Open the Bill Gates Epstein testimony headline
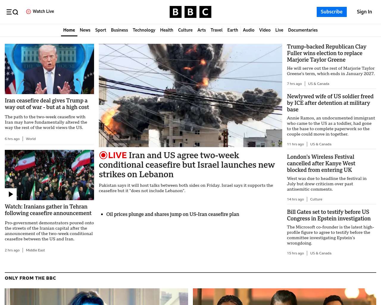Viewport: 381px width, 305px height. click(x=329, y=215)
